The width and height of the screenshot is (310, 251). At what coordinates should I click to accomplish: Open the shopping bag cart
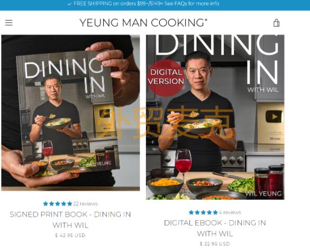point(276,23)
